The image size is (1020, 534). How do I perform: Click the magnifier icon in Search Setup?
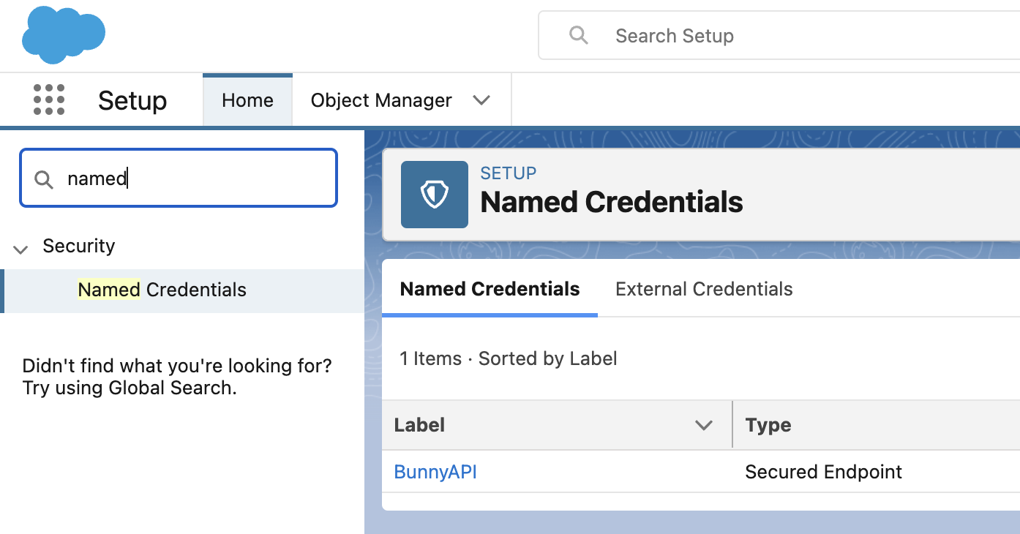[x=578, y=35]
